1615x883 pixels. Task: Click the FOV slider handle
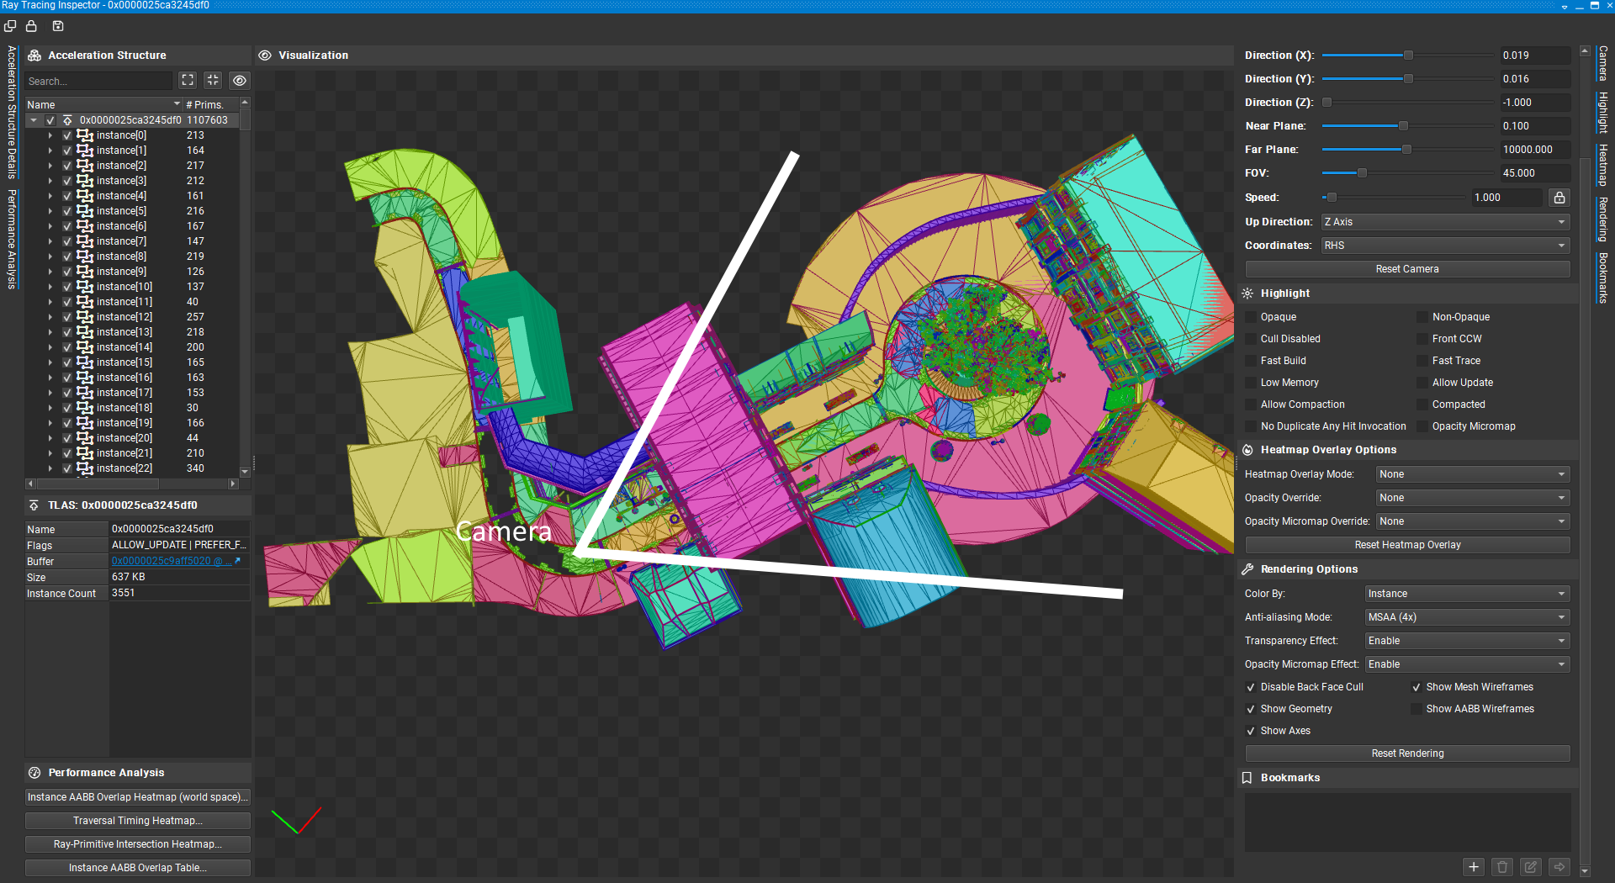coord(1362,173)
